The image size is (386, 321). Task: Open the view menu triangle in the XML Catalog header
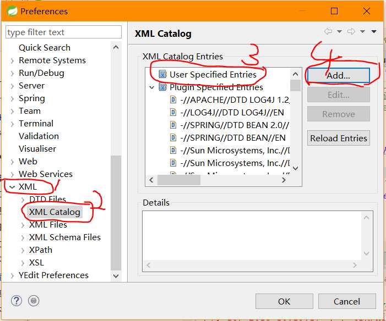point(374,31)
